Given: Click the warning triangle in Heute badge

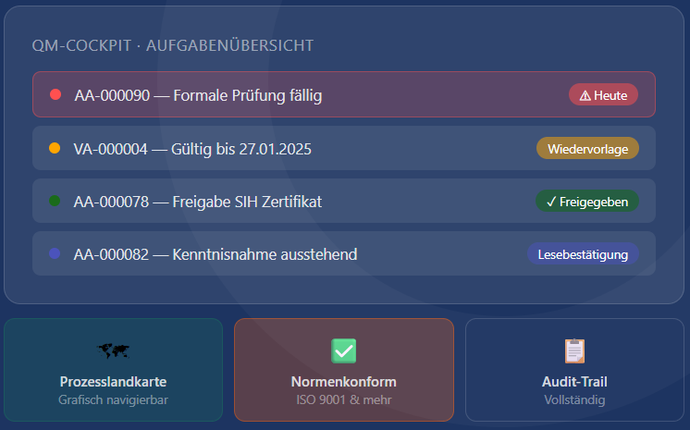Looking at the screenshot, I should [585, 95].
